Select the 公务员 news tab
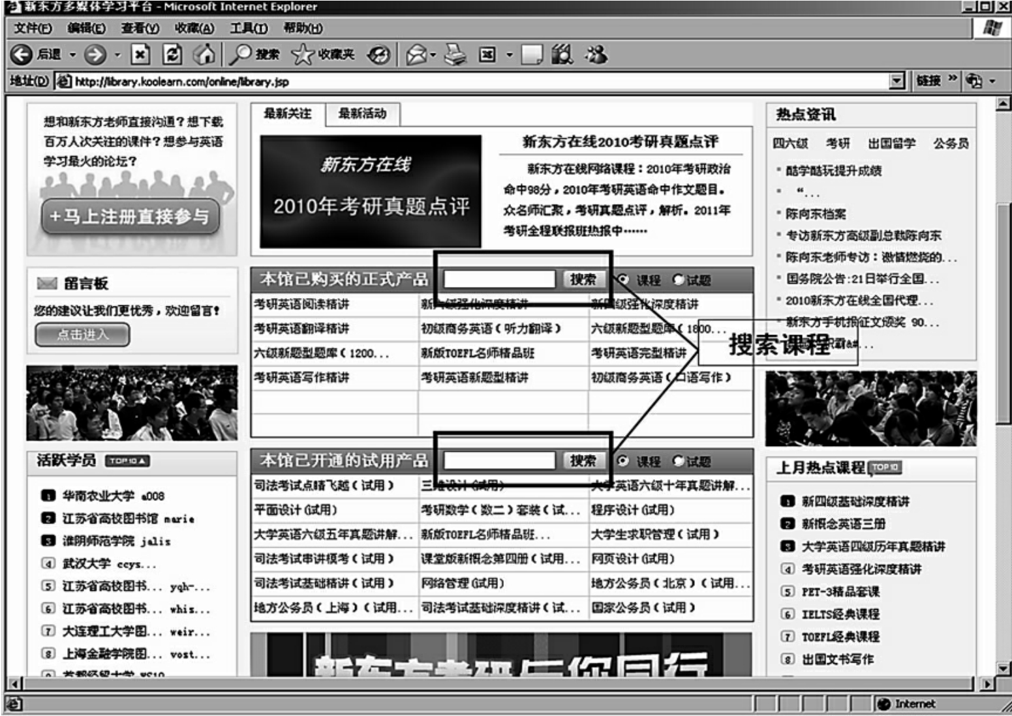Viewport: 1012px width, 716px height. click(x=951, y=143)
